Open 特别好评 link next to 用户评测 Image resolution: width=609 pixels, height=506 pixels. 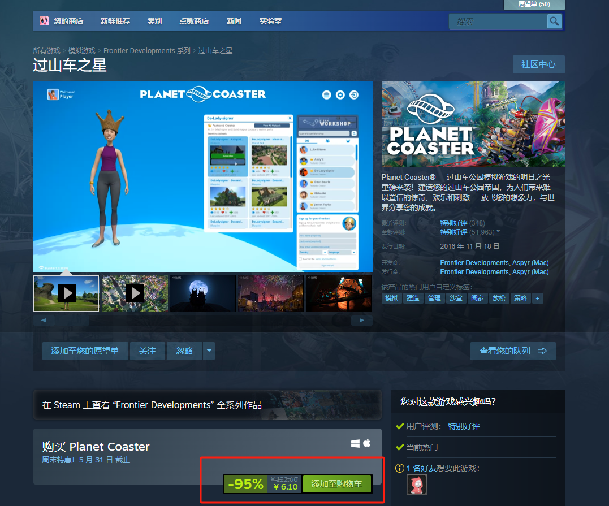click(464, 426)
